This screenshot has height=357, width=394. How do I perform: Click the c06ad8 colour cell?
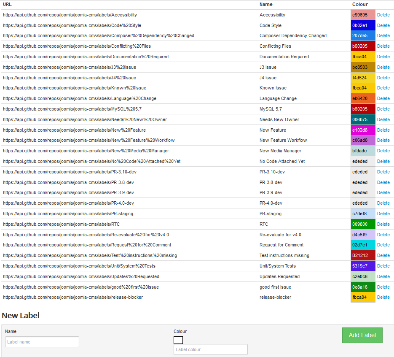point(363,140)
